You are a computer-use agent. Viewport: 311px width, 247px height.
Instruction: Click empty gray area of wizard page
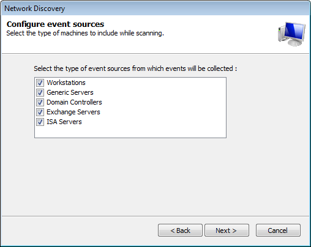pos(155,177)
